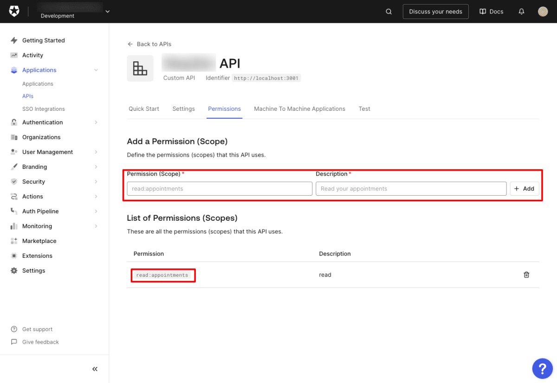Click the Extensions chip icon
Screen dimensions: 557x383
tap(14, 256)
